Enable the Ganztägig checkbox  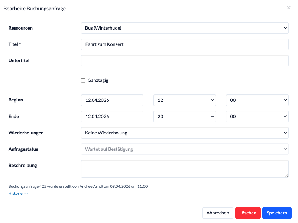point(83,80)
